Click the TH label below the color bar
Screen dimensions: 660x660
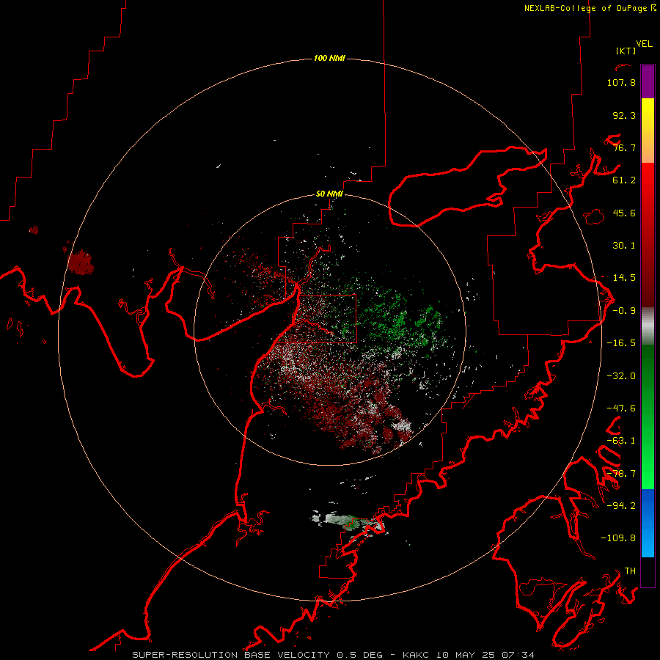pos(630,571)
